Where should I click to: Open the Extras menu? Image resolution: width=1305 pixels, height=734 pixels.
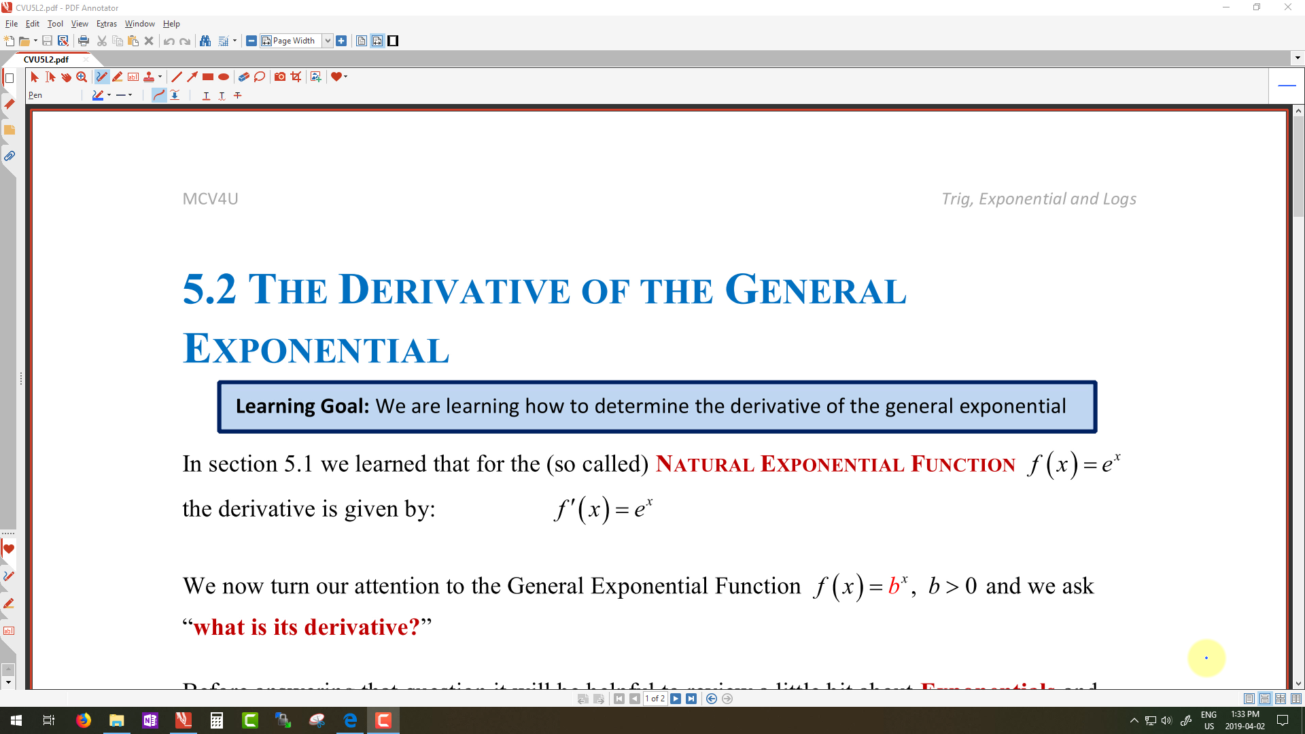[x=106, y=24]
